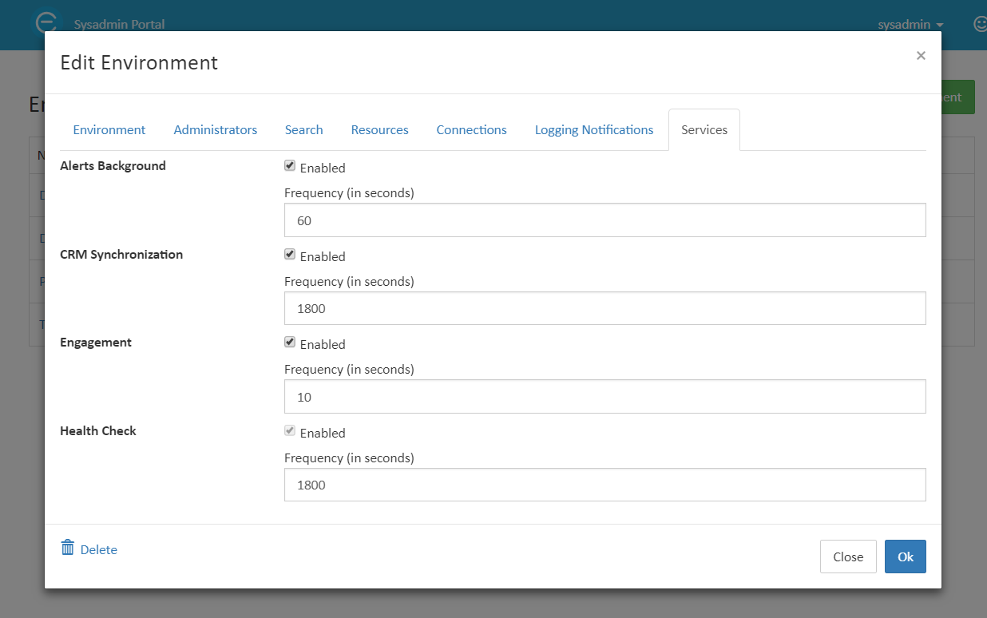Select the Services tab
Image resolution: width=987 pixels, height=618 pixels.
[704, 129]
